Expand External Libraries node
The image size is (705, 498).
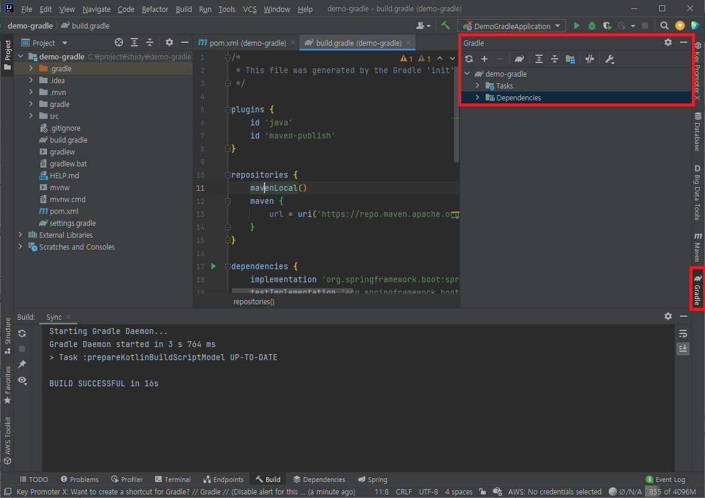20,235
